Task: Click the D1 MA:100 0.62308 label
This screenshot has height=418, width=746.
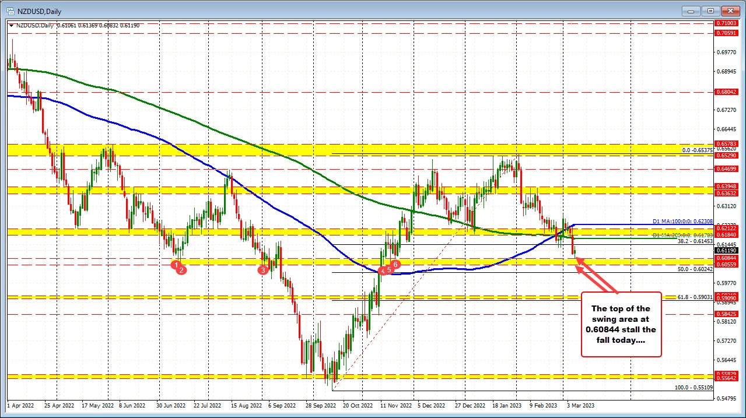Action: coord(683,222)
